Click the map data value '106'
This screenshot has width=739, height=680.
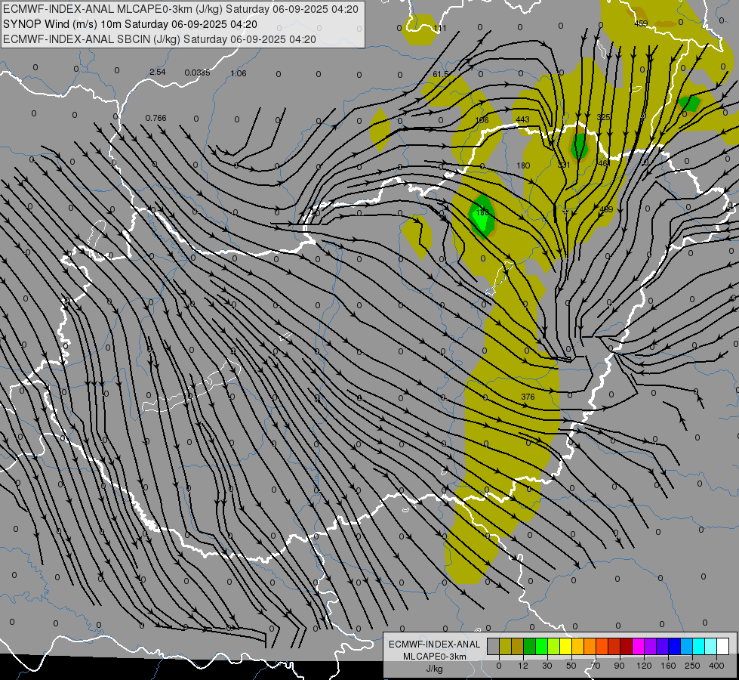(x=482, y=120)
